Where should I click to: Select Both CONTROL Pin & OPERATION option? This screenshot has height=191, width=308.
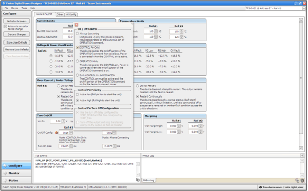78,75
